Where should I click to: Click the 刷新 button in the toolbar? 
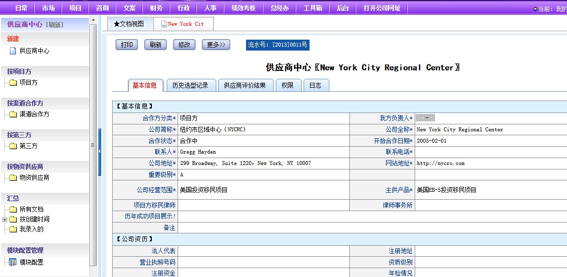pos(155,45)
